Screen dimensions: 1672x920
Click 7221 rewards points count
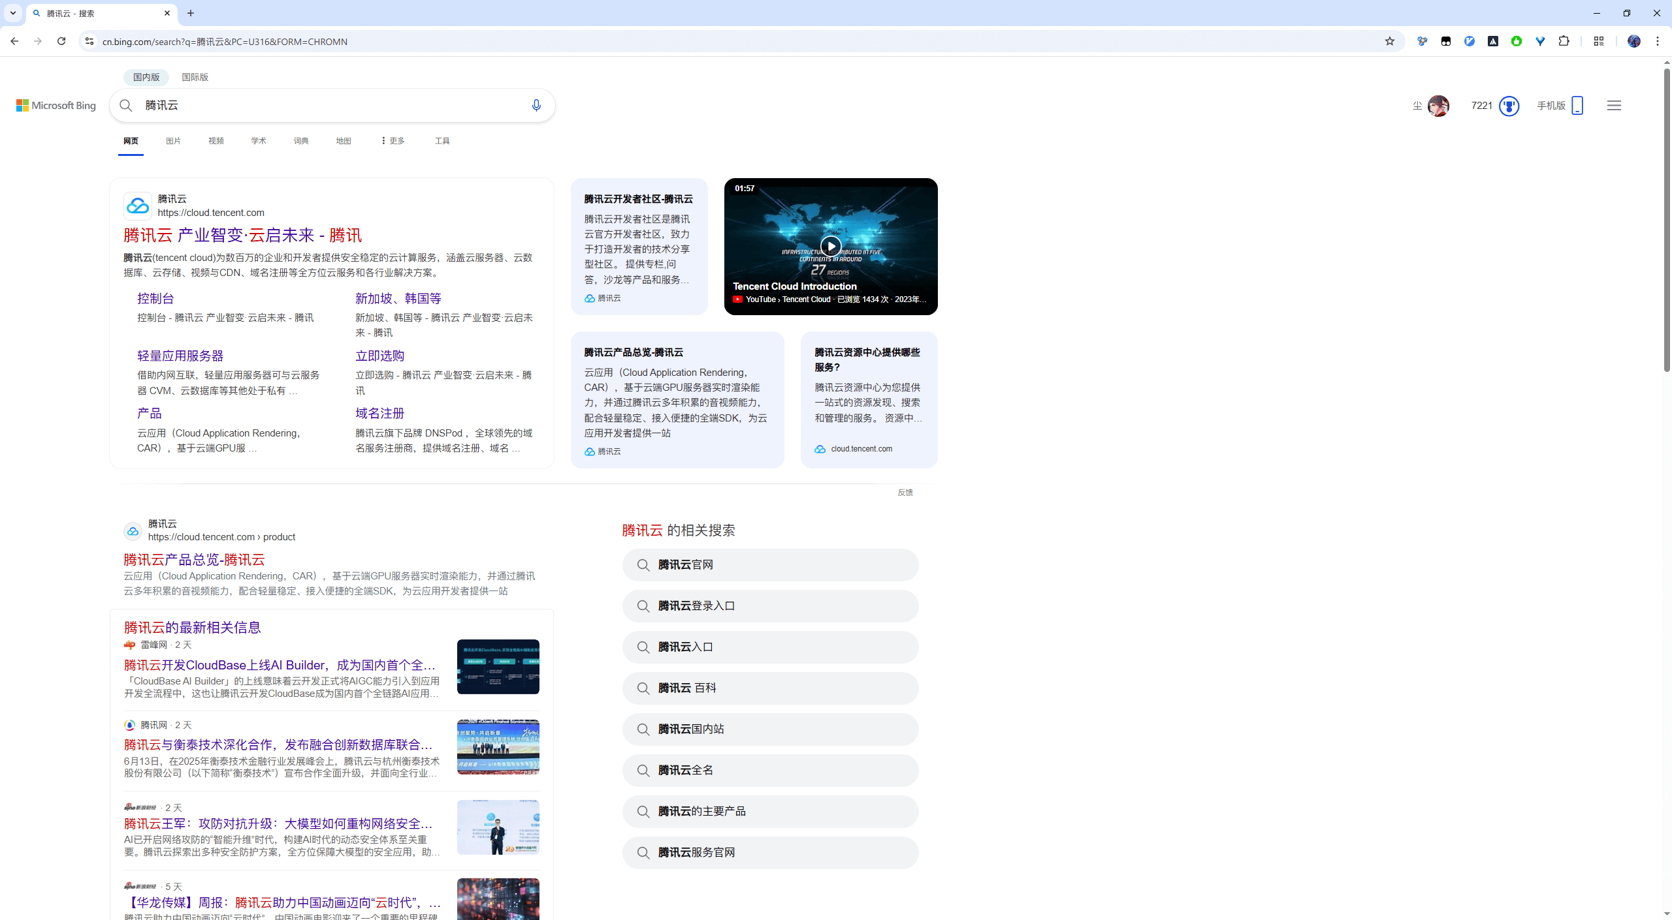coord(1481,106)
